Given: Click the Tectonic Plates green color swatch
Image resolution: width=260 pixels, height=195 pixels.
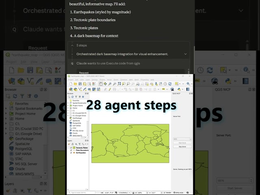Looking at the screenshot, I should 74,147.
